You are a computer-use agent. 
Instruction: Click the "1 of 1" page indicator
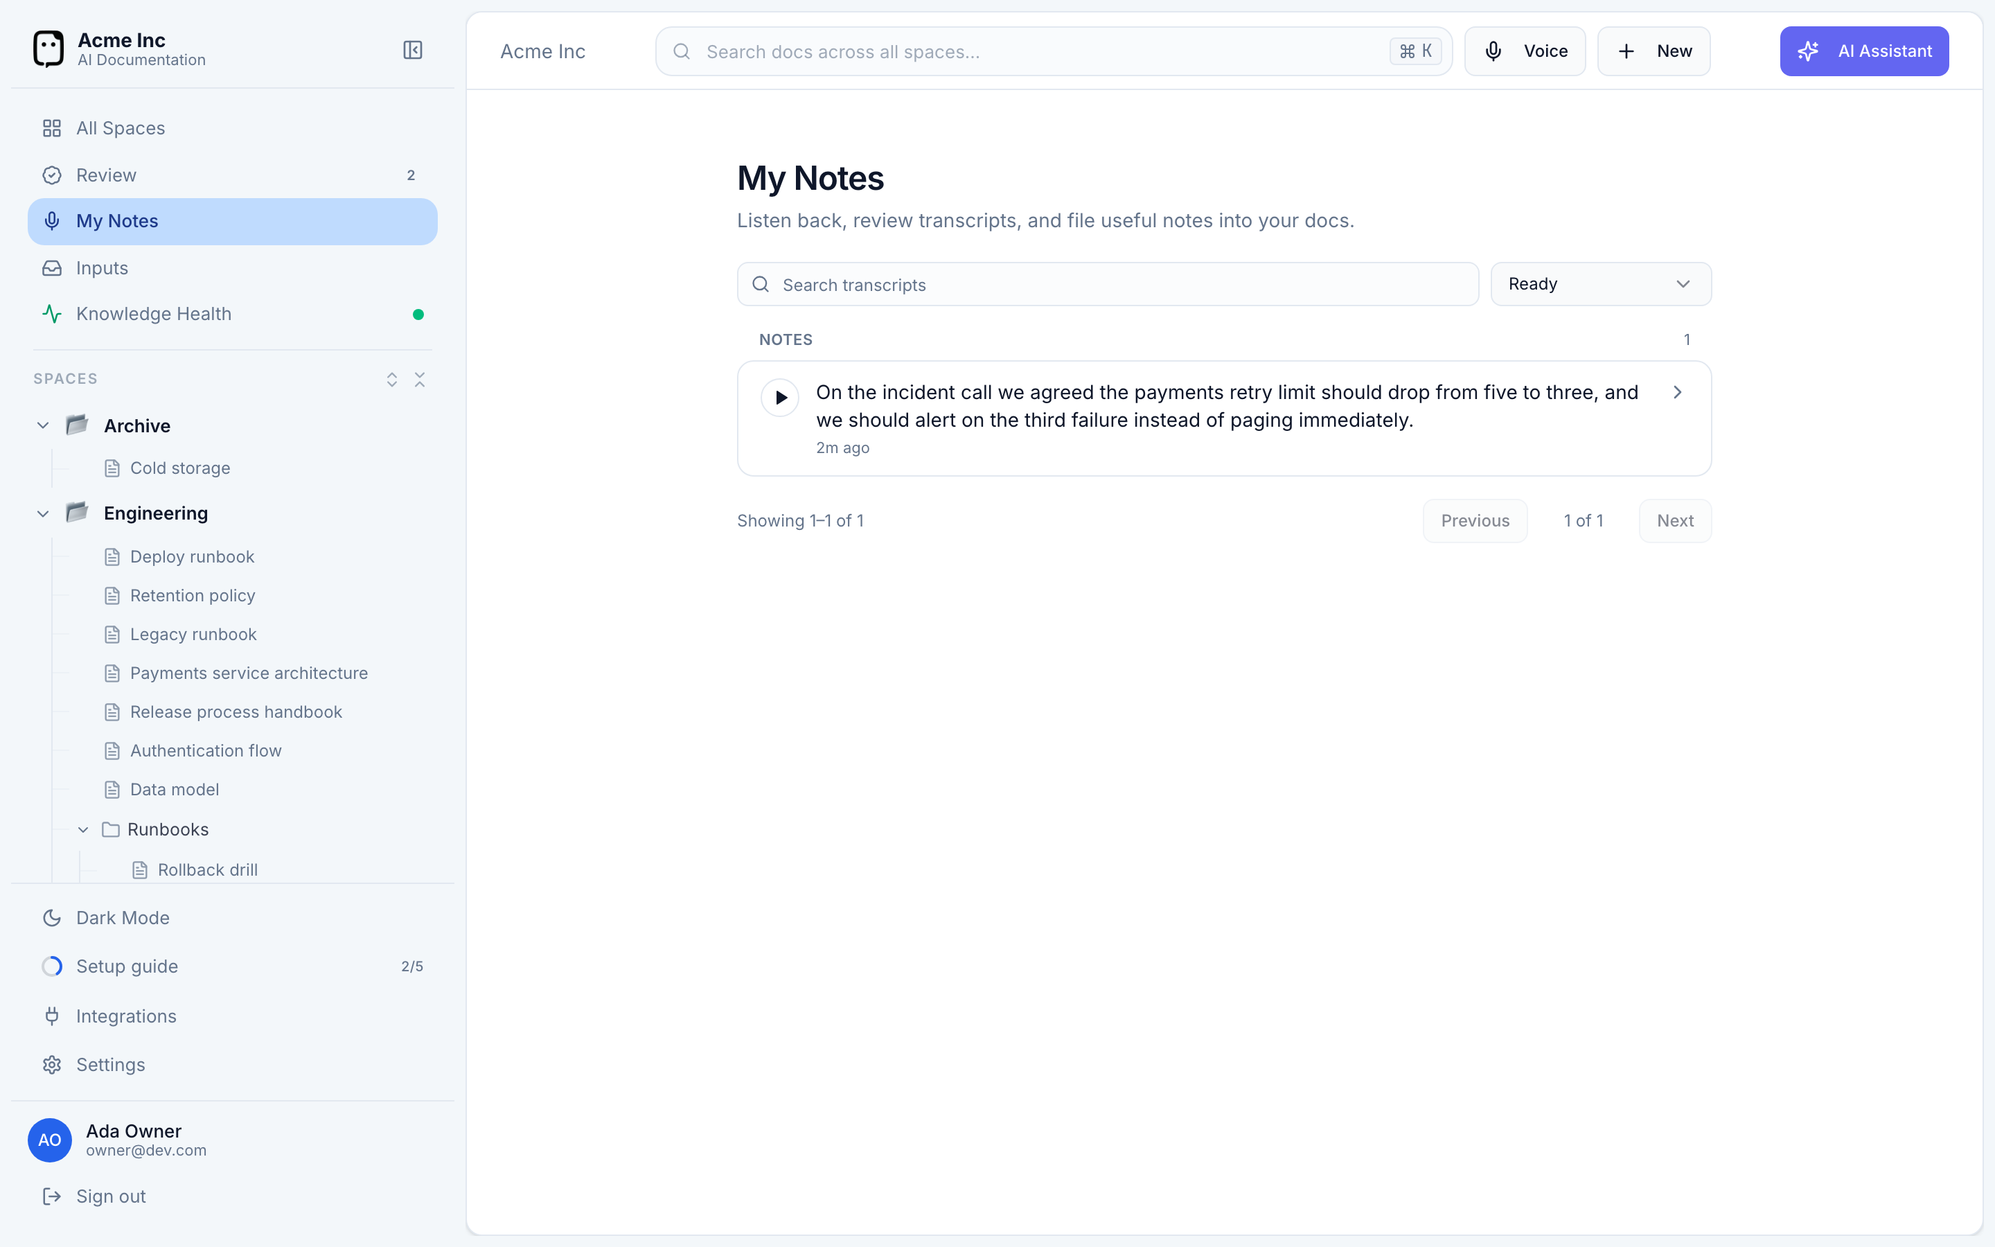[1583, 520]
